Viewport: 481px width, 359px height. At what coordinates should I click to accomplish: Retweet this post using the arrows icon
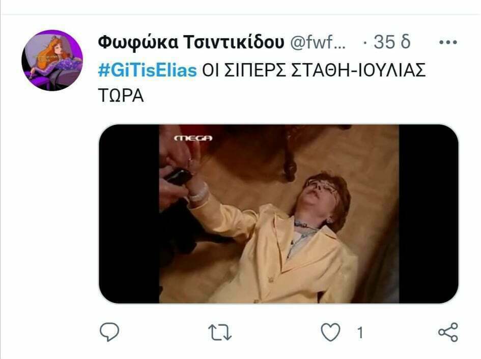click(x=220, y=333)
